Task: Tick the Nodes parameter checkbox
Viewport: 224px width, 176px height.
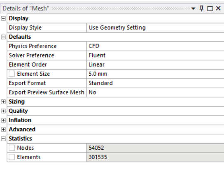Action: tap(12, 148)
